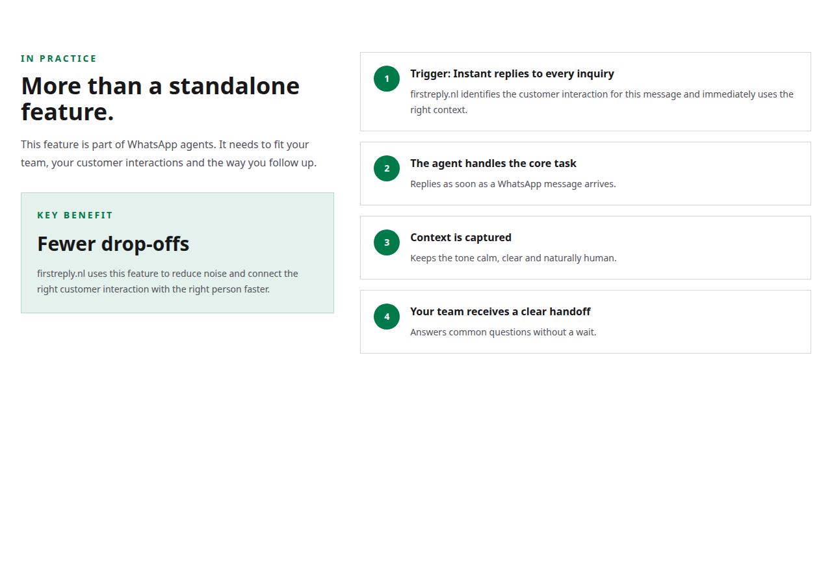Click the green step 2 circle
The height and width of the screenshot is (585, 832).
pyautogui.click(x=387, y=168)
